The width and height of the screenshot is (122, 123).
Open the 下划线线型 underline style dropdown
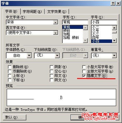57,56
